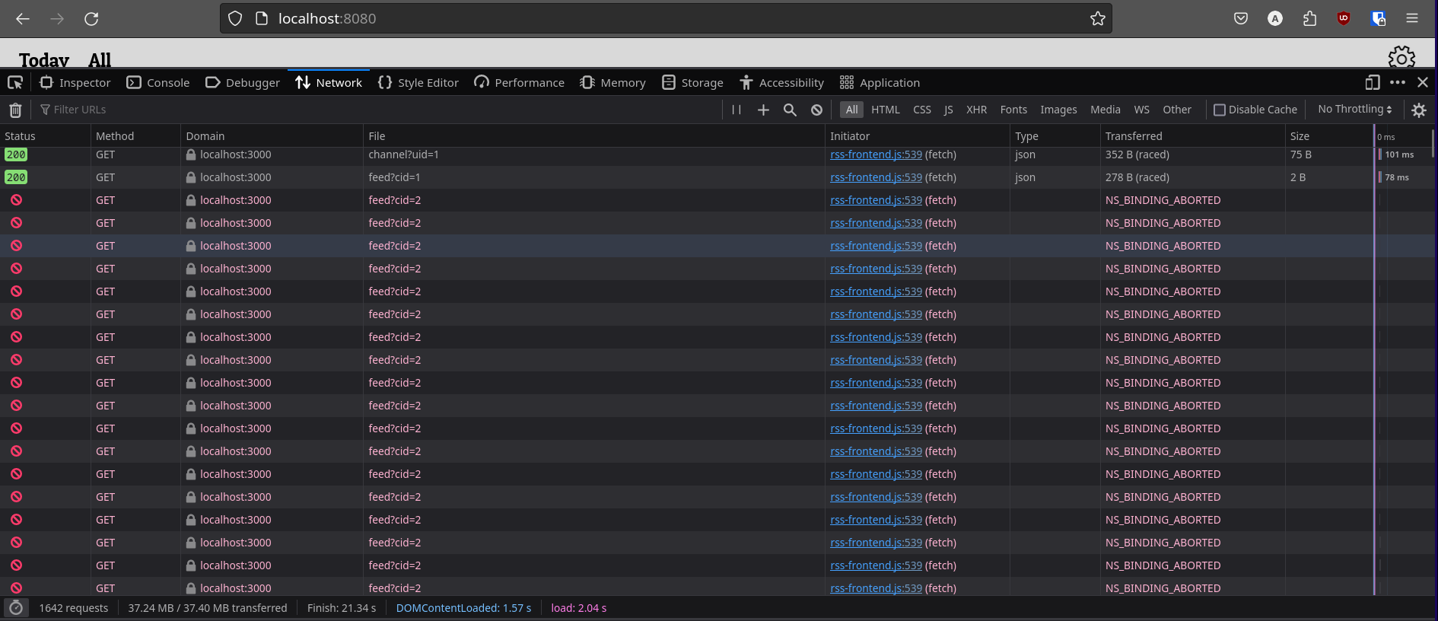1438x621 pixels.
Task: Open rss-frontend.js:539 link for channel?uid=1 request
Action: [876, 154]
